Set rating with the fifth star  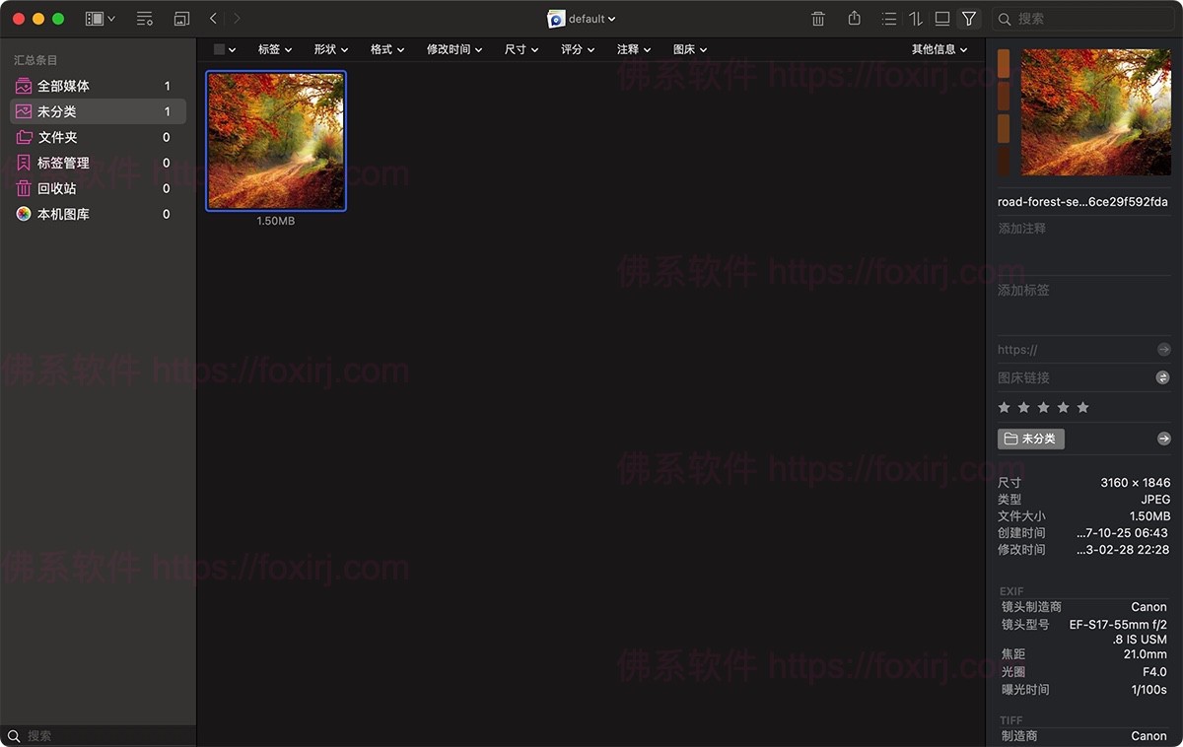pyautogui.click(x=1083, y=408)
